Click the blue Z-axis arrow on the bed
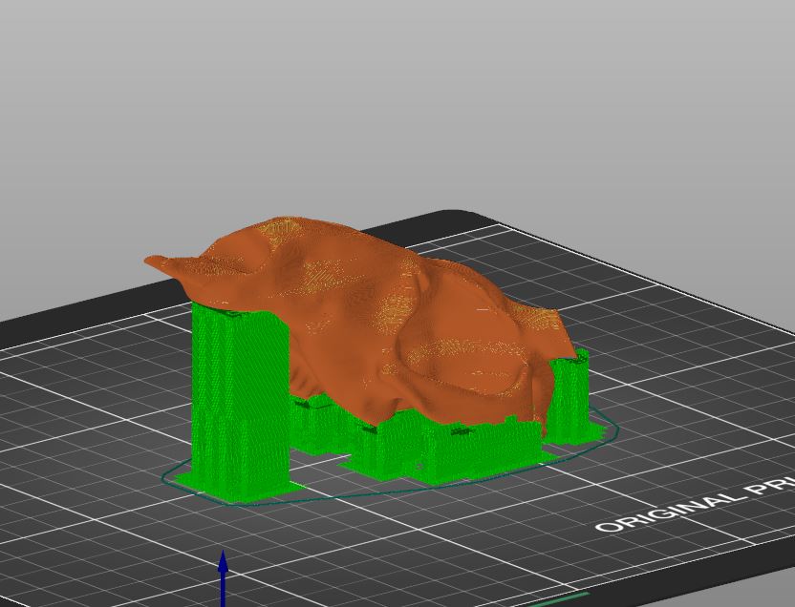 coord(223,578)
